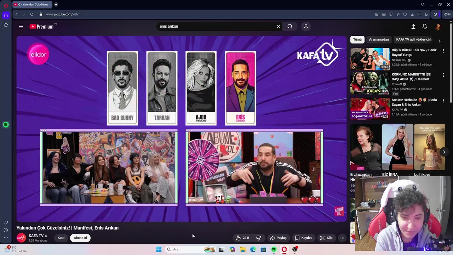
Task: Like the video with the 28 B thumbs-up
Action: tap(243, 238)
